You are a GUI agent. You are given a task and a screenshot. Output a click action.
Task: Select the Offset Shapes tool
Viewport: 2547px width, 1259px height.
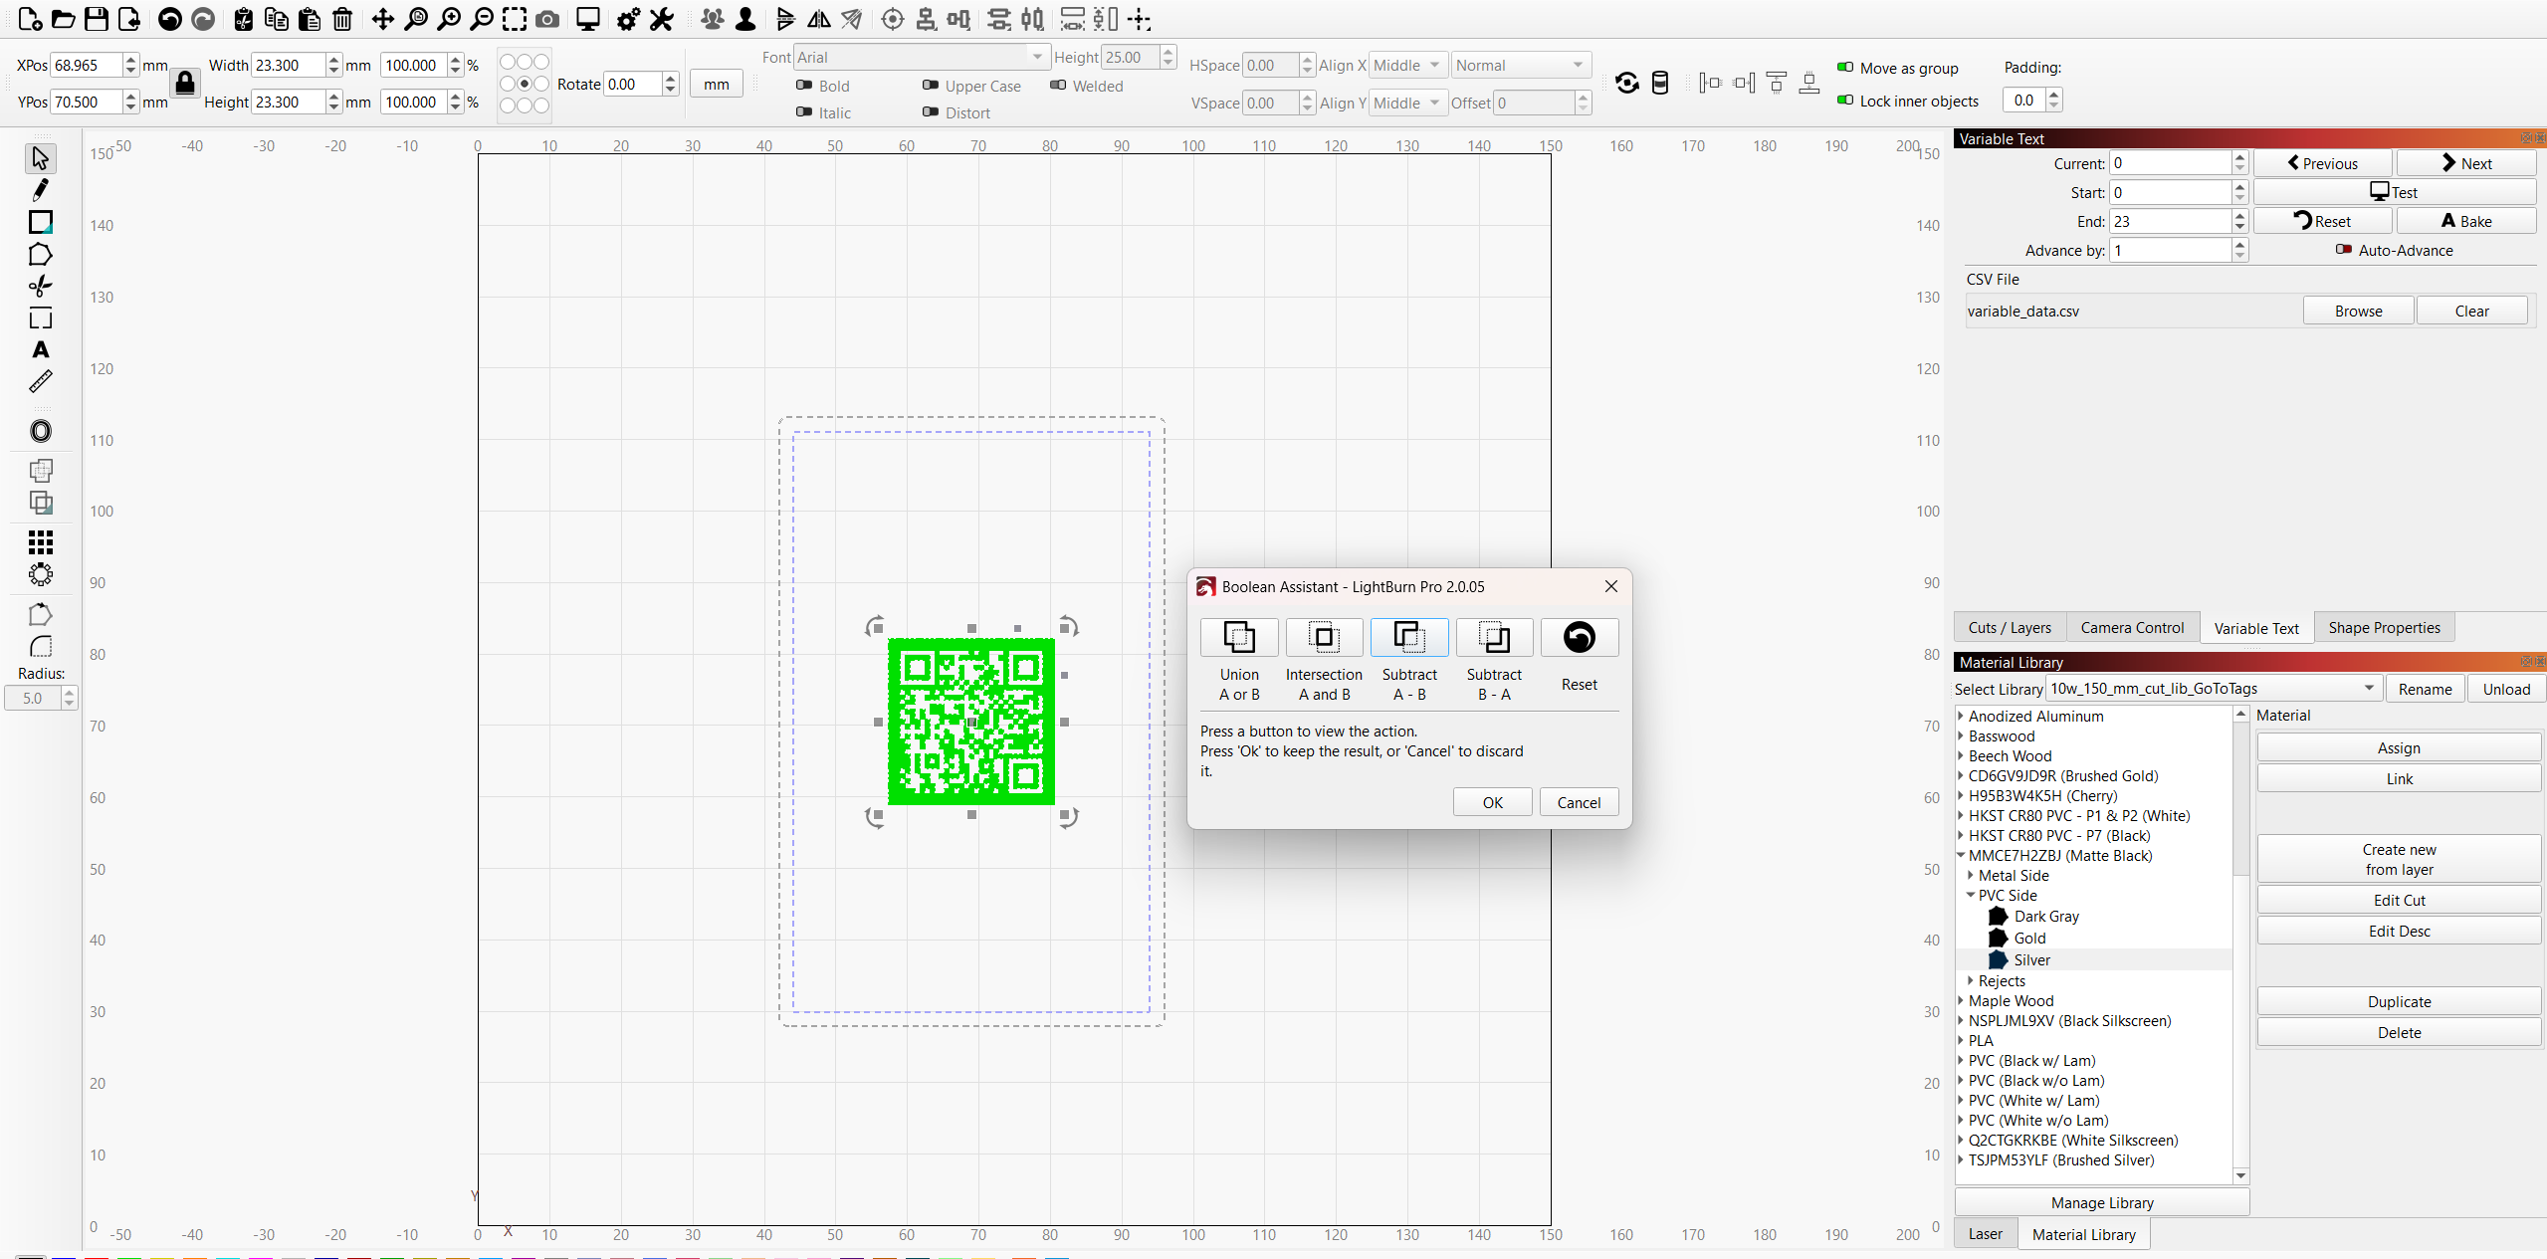[41, 431]
